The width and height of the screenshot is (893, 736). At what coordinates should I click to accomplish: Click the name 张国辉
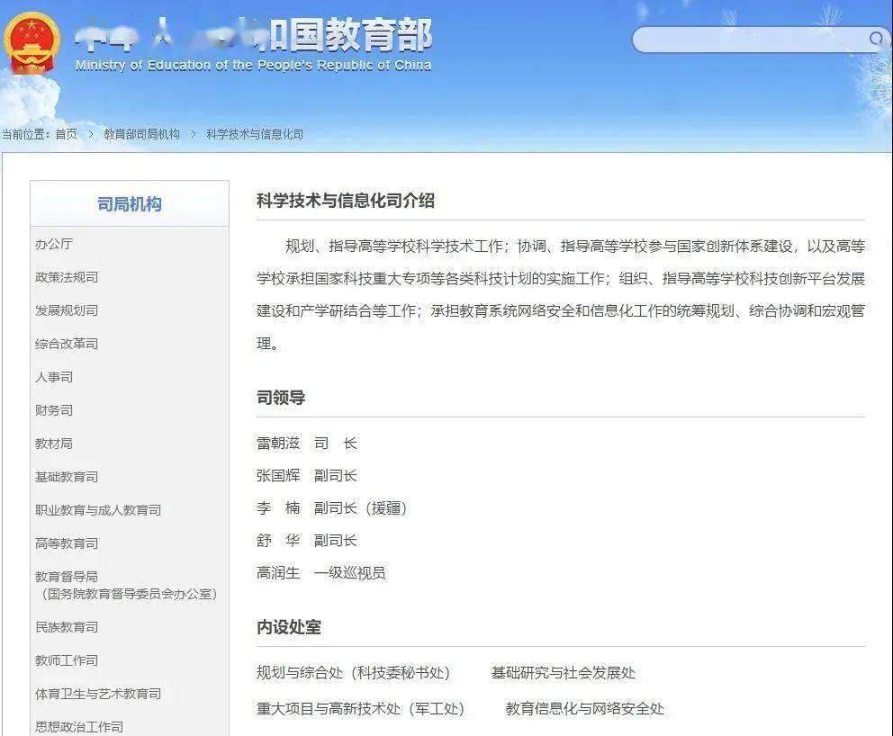(278, 476)
